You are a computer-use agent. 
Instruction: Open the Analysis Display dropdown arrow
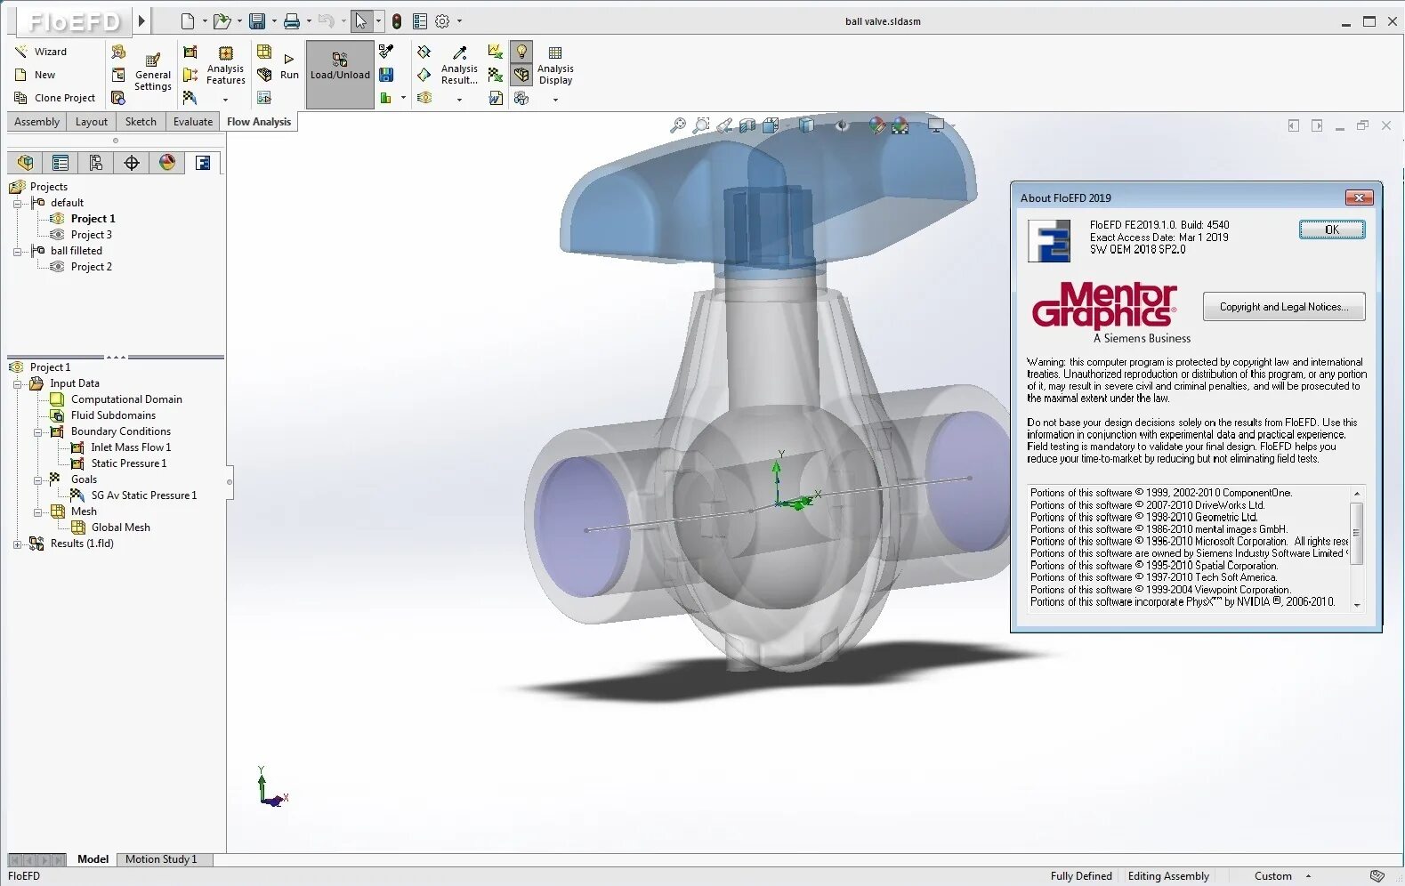[555, 100]
